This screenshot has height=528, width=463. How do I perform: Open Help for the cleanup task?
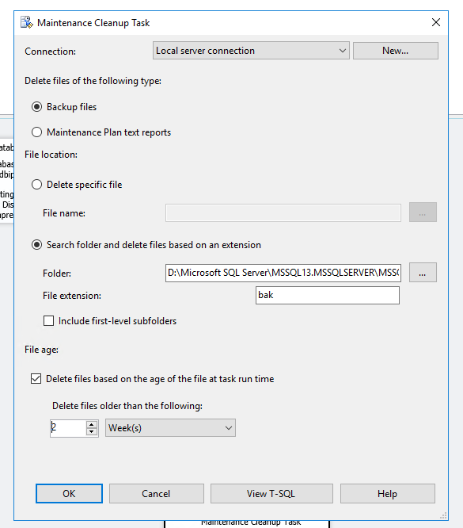click(x=387, y=494)
